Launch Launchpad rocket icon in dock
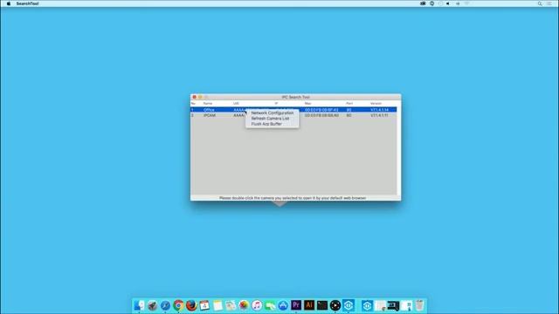 pos(152,305)
